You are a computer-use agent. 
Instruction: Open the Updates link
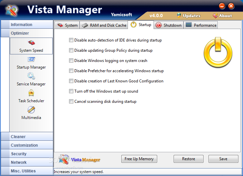(192, 16)
